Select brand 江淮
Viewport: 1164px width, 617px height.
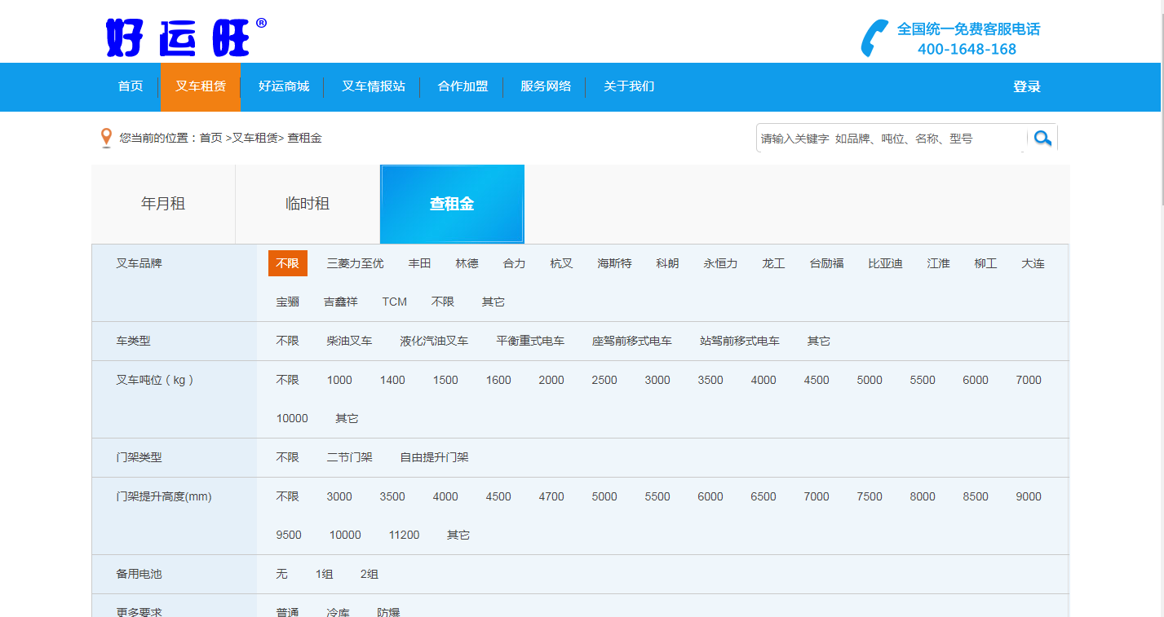(939, 263)
